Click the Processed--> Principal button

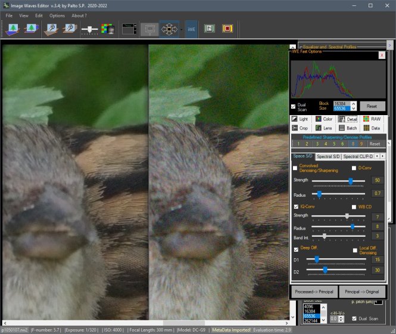(314, 292)
